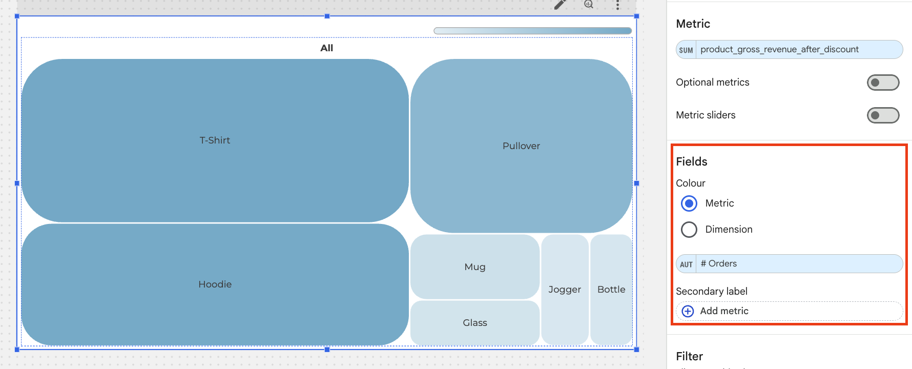Select the Hoodie treemap tile
Screen dimensions: 912x369
(x=215, y=284)
